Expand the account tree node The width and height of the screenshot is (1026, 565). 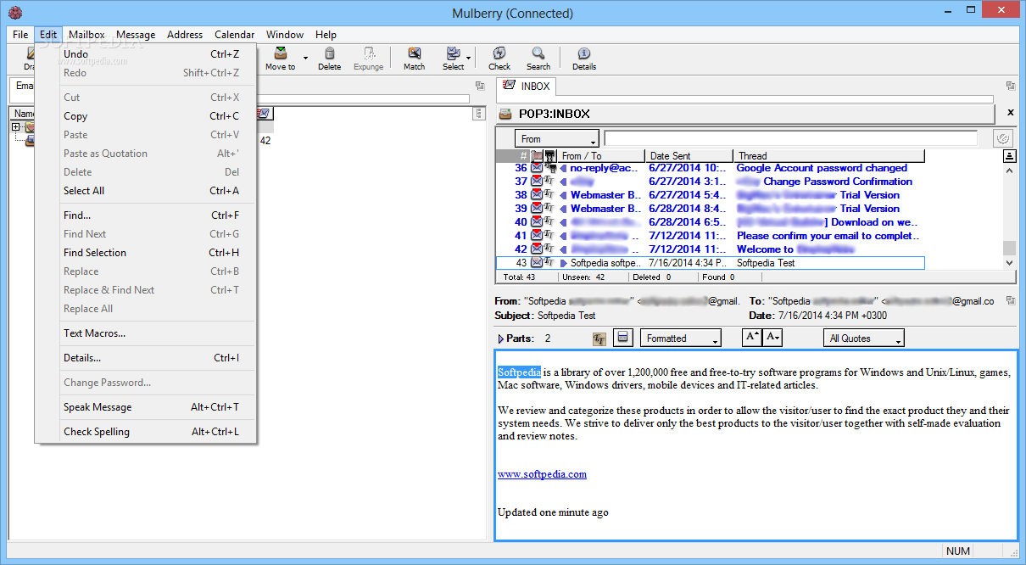click(x=15, y=127)
